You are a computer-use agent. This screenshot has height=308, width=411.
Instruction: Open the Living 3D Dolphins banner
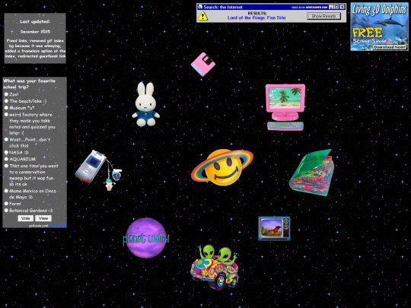pos(379,27)
